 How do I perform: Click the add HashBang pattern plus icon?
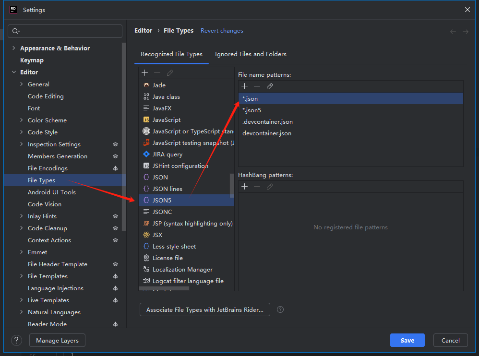244,187
